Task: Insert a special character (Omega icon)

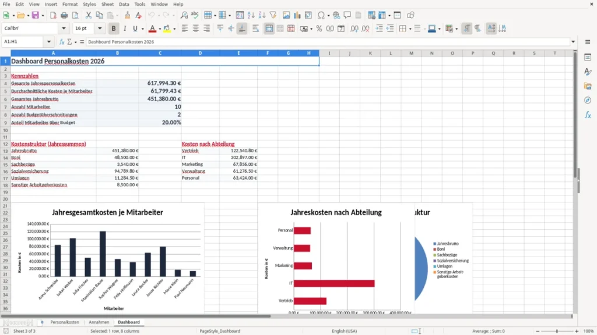Action: tap(321, 15)
